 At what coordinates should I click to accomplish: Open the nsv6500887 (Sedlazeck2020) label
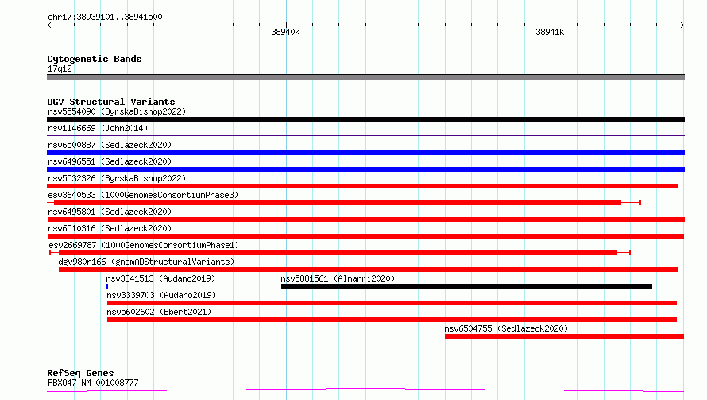[x=110, y=145]
